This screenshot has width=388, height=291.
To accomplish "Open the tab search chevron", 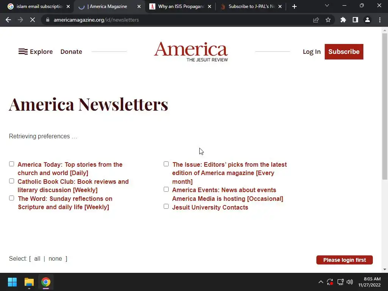I will click(327, 5).
